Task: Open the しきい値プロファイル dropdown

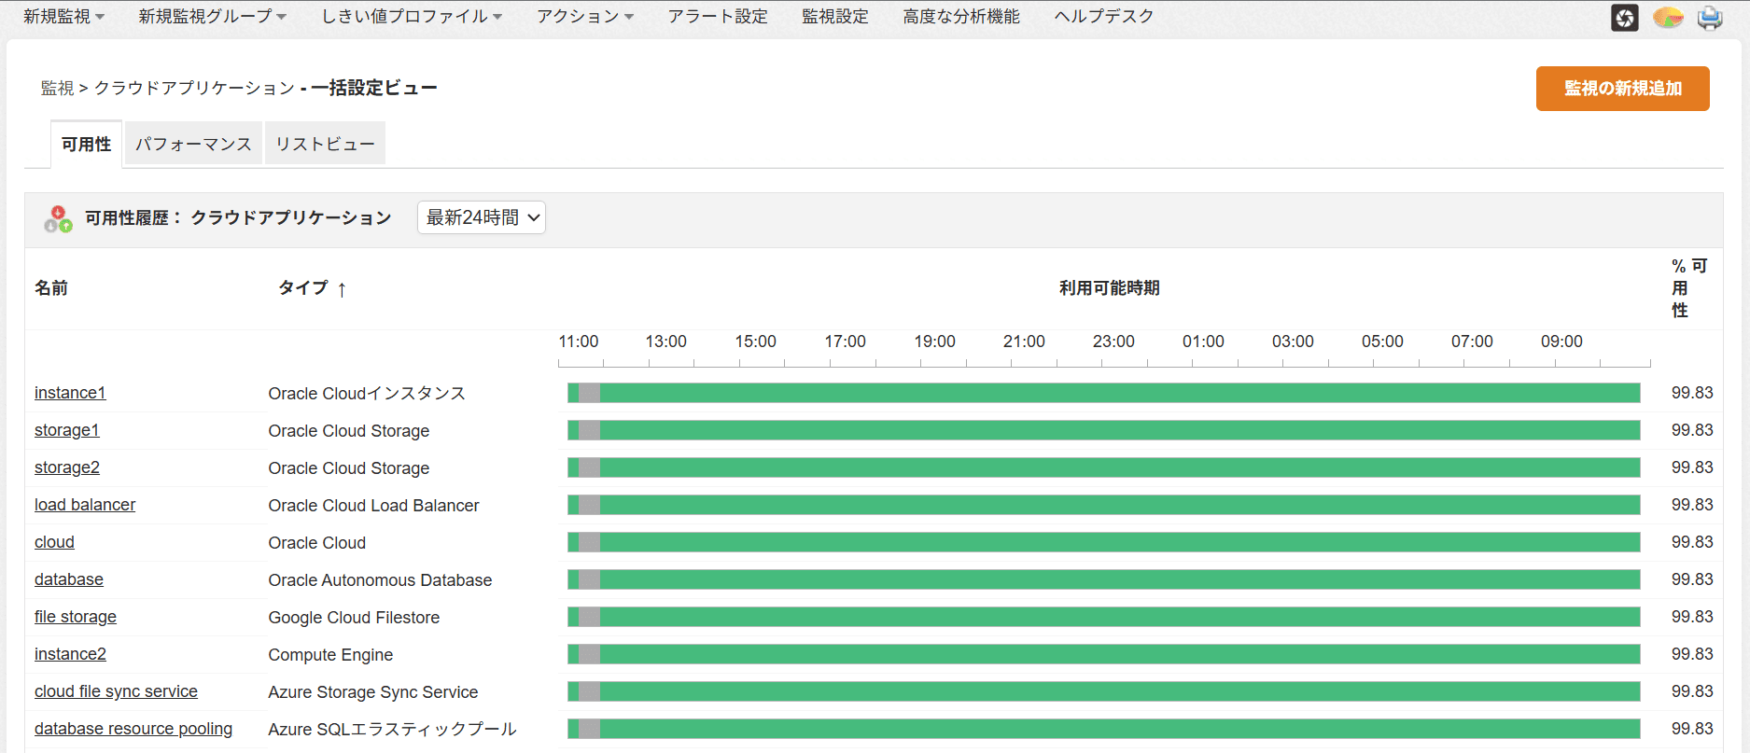Action: 412,17
